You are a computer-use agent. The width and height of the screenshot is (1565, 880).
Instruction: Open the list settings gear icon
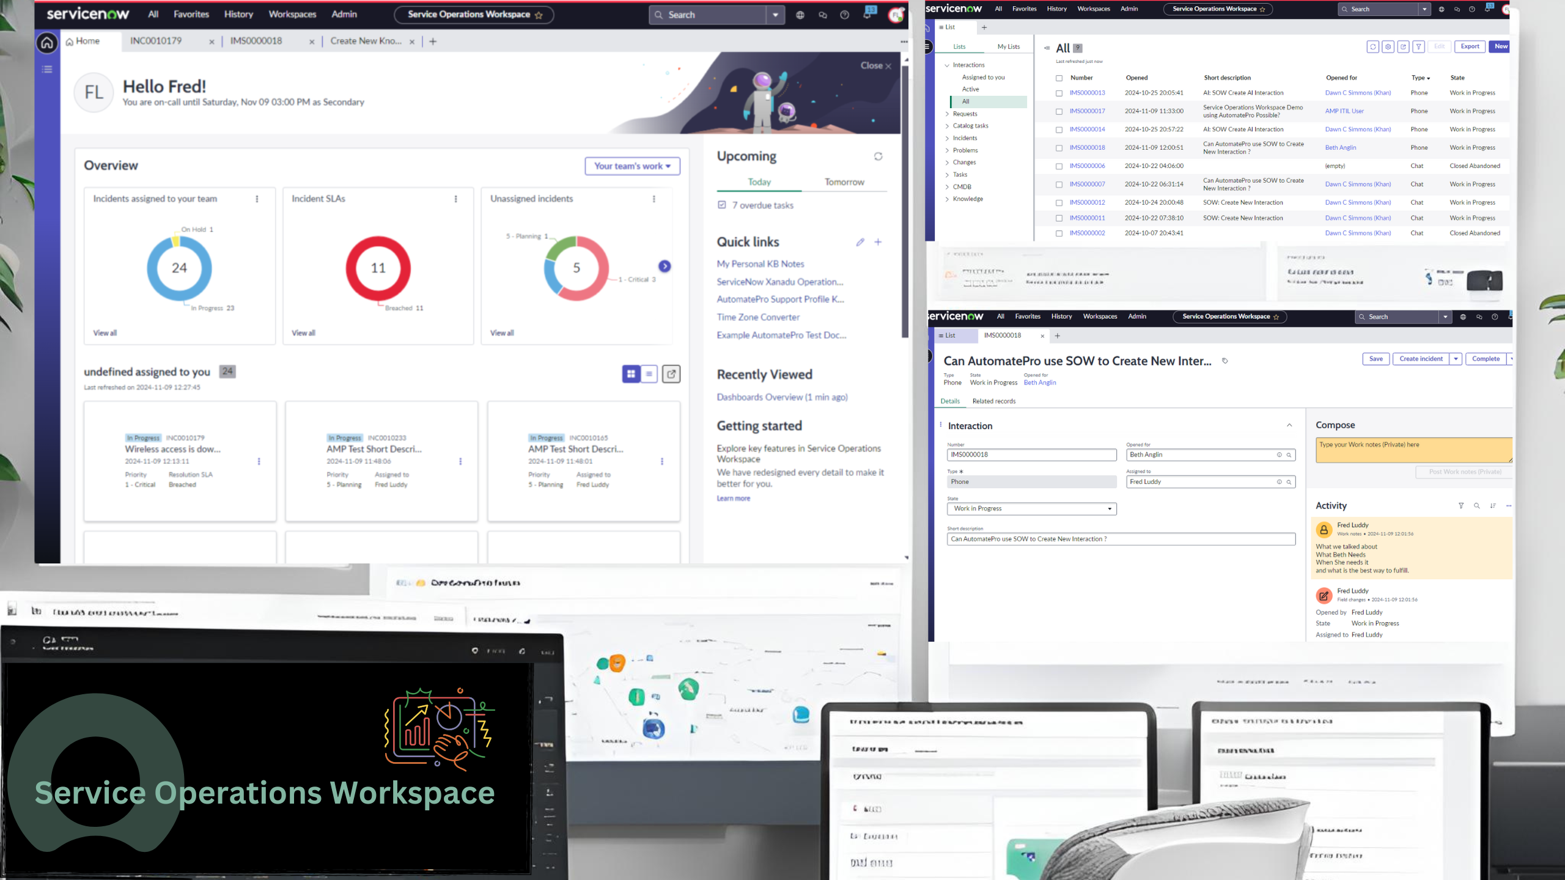[x=1388, y=46]
